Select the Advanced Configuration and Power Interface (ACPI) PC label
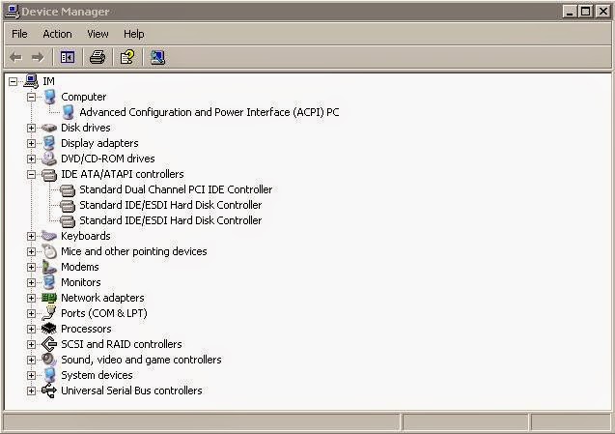This screenshot has height=434, width=615. pos(210,112)
